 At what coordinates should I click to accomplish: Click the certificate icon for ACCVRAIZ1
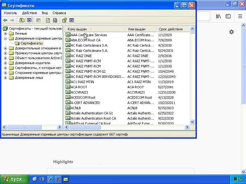click(68, 92)
